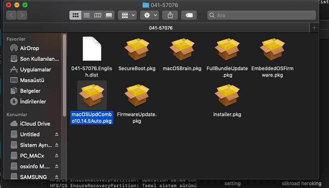The image size is (329, 188).
Task: Select the installer.pkg package icon
Action: click(227, 96)
